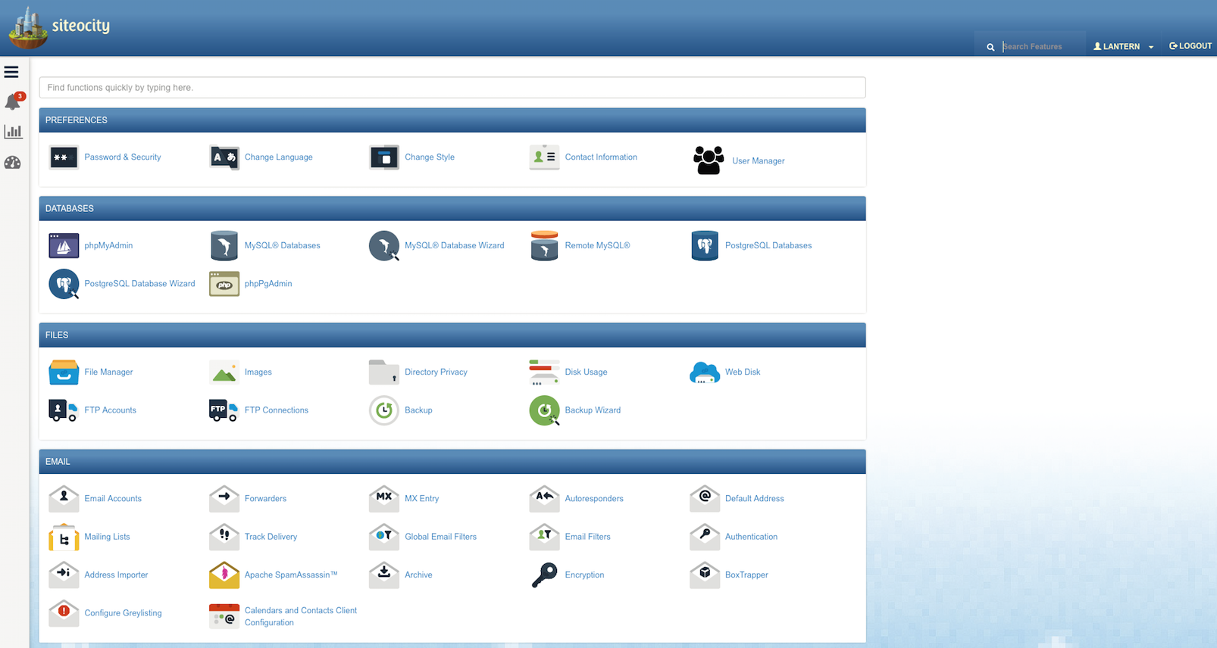Click the search magnifier icon
1217x648 pixels.
990,47
